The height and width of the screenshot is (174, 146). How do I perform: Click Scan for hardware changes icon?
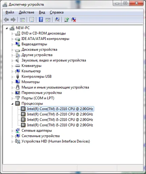pos(57,20)
